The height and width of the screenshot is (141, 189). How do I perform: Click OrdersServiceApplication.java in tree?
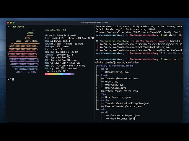119,91
